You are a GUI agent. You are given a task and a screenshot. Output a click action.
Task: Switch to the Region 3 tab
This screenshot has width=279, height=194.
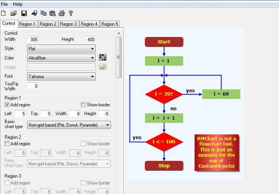click(x=69, y=24)
